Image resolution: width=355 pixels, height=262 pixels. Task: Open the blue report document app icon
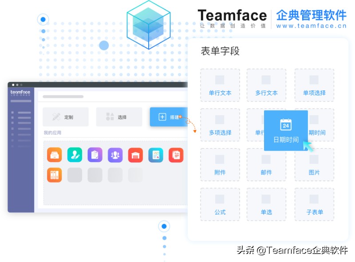tap(156, 155)
